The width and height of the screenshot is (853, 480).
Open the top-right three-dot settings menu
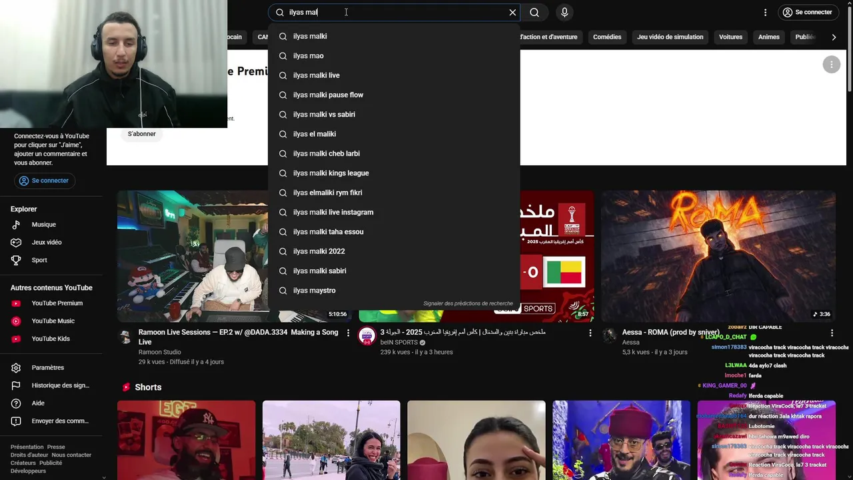(x=765, y=12)
